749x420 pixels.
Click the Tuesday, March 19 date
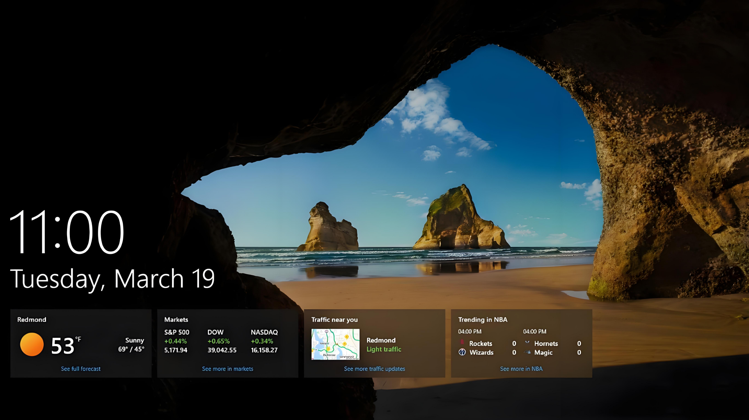click(112, 279)
